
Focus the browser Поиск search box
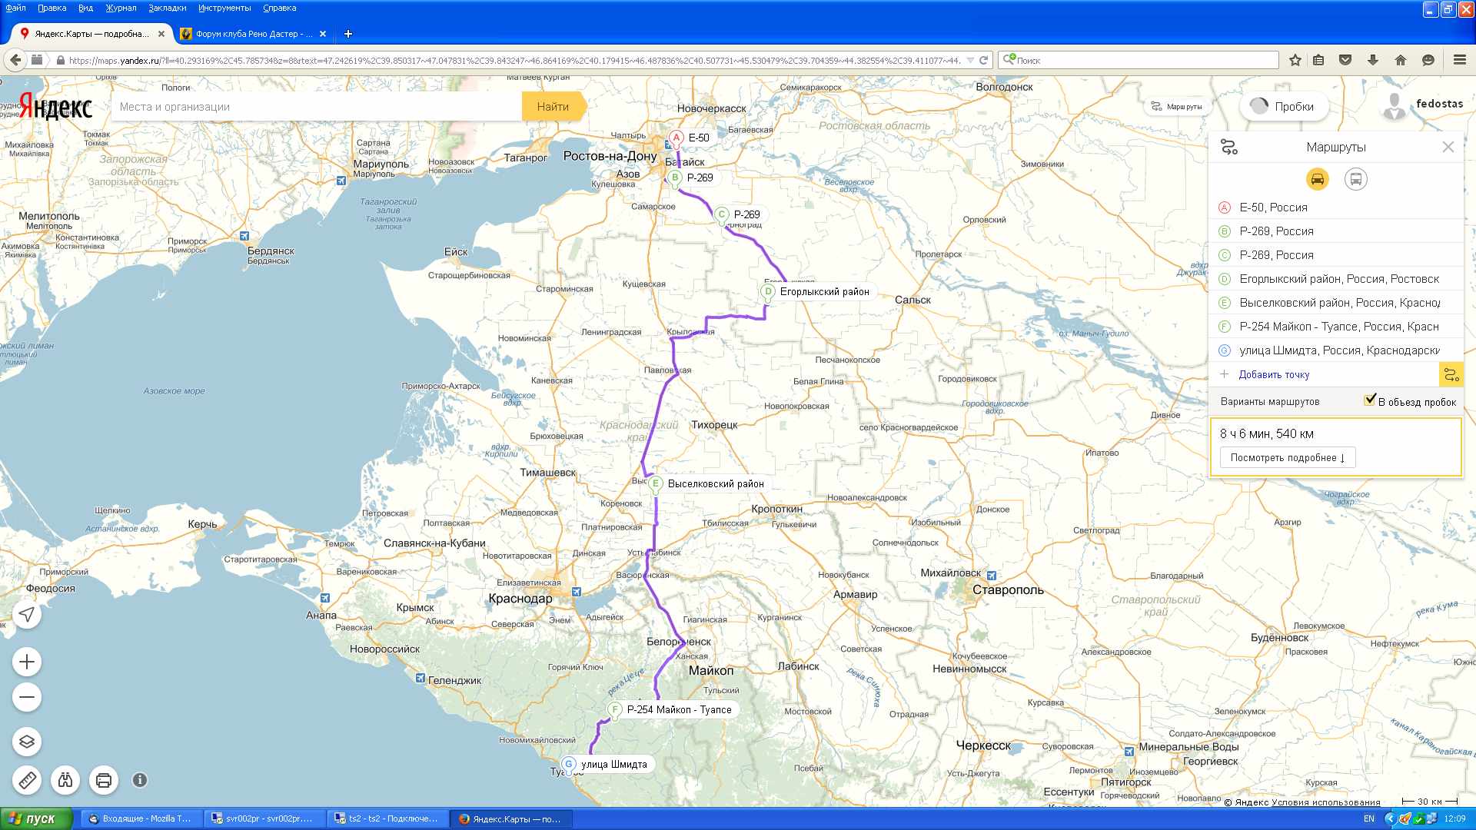pos(1139,60)
